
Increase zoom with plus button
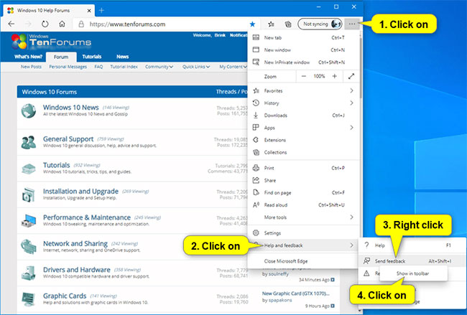pyautogui.click(x=335, y=77)
